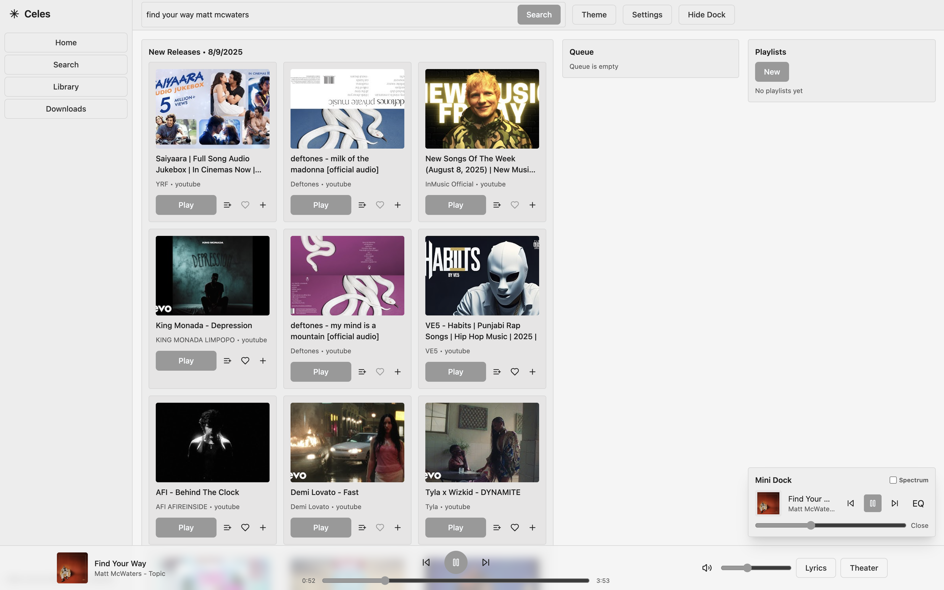This screenshot has width=944, height=590.
Task: Skip to next track in main player
Action: point(486,562)
